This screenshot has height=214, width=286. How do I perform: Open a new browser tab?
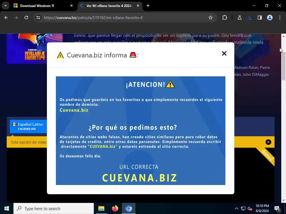click(x=148, y=6)
